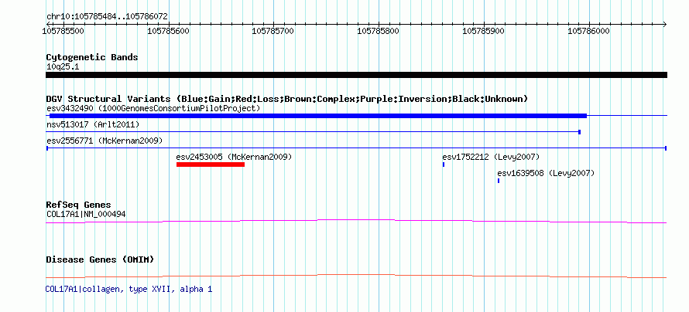Image resolution: width=689 pixels, height=312 pixels.
Task: Click ruler position 105785600
Action: pyautogui.click(x=169, y=31)
